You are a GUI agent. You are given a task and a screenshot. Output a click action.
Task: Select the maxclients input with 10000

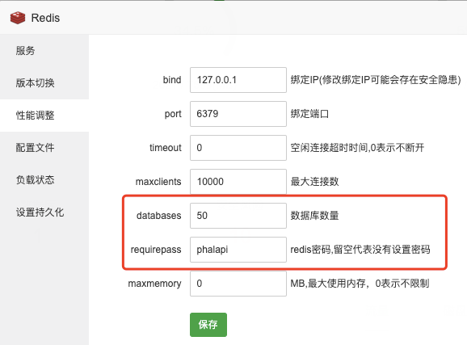(238, 182)
